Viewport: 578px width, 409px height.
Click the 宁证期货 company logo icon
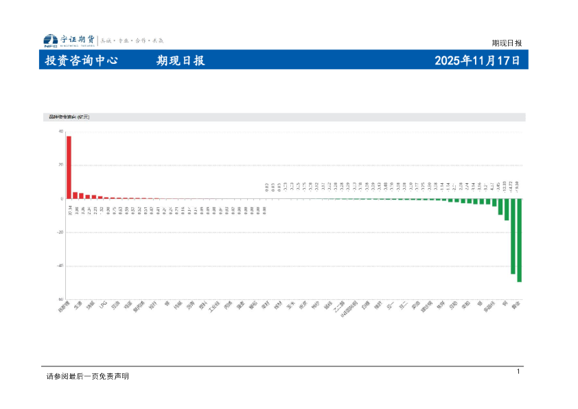[x=51, y=40]
